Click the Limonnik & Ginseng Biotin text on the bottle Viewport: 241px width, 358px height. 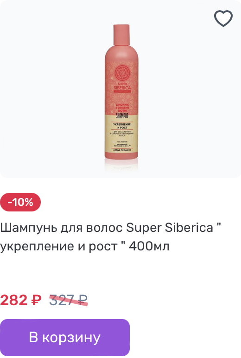coord(122,107)
